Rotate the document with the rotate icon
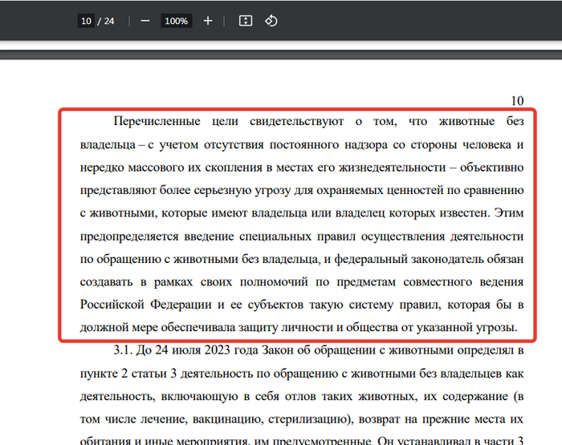This screenshot has height=445, width=562. coord(271,21)
